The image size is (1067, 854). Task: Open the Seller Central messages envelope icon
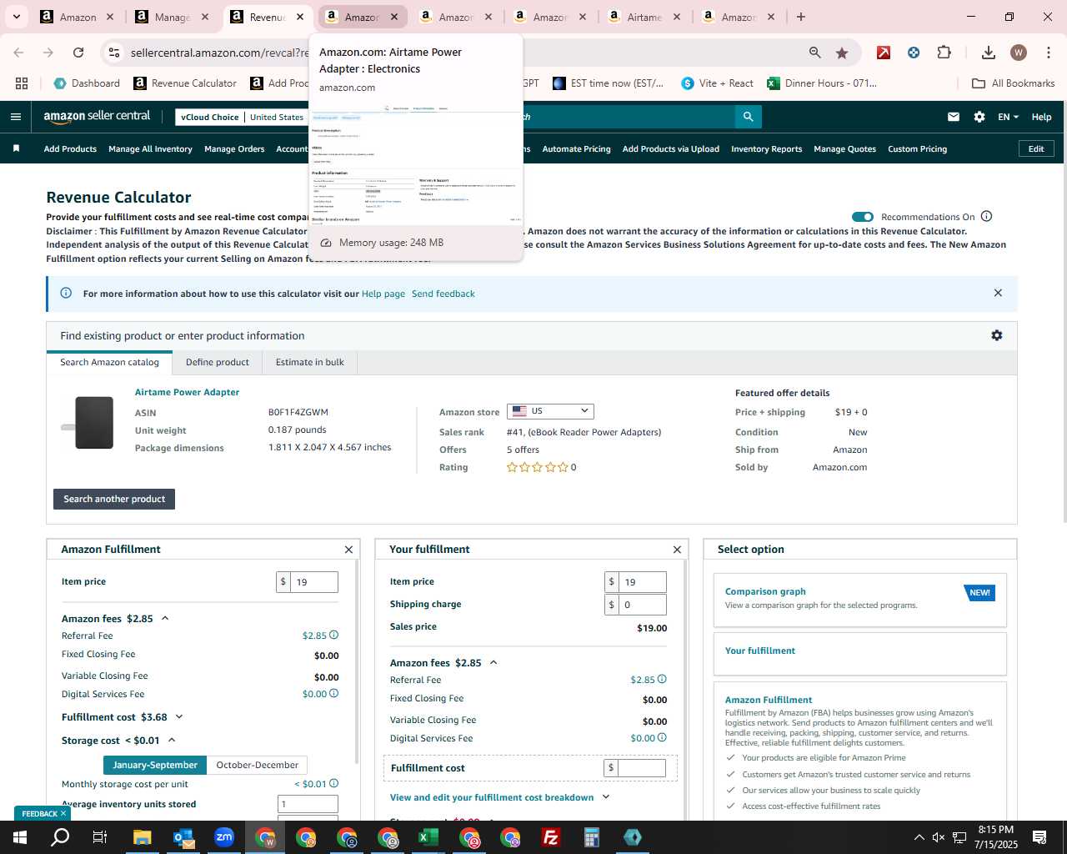coord(954,117)
